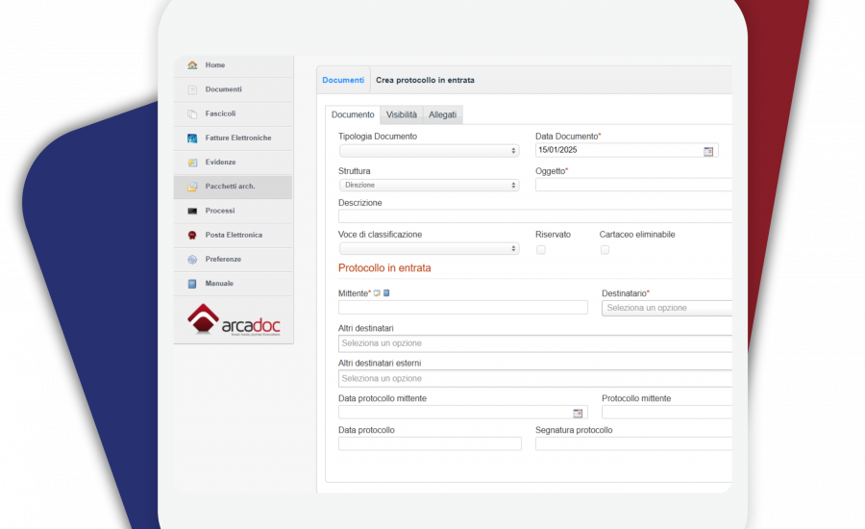
Task: Open Fascicoli from the sidebar menu
Action: (x=221, y=113)
